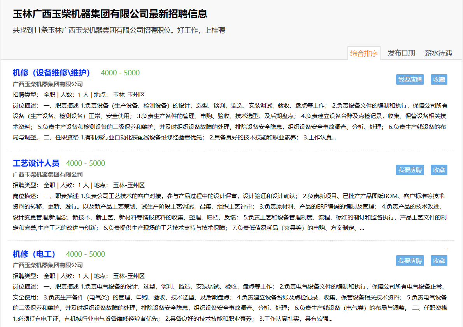The height and width of the screenshot is (327, 463).
Task: Bookmark the 机修（电工） job via 收藏
Action: pyautogui.click(x=439, y=261)
